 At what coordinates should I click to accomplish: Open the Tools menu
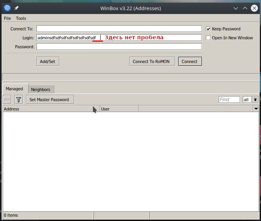pos(21,18)
